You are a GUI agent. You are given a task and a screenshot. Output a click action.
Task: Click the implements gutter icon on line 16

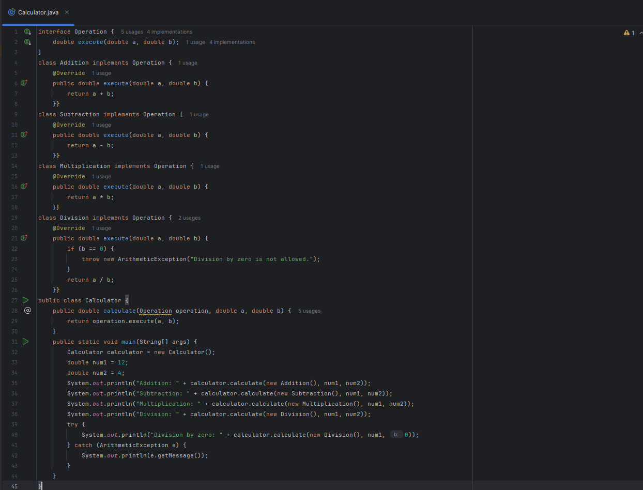coord(24,187)
